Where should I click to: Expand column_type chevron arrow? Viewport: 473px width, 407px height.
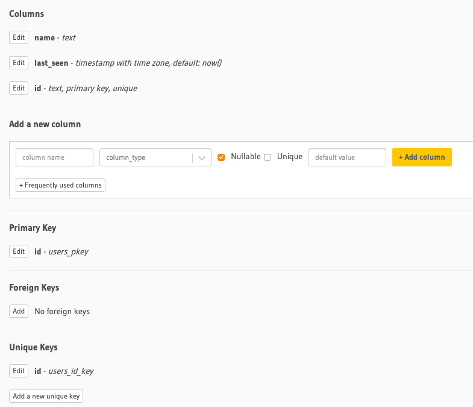(202, 158)
